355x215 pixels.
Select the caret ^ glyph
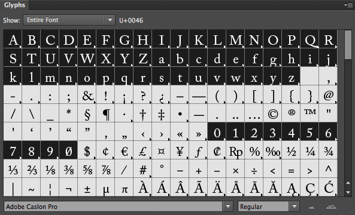point(328,169)
